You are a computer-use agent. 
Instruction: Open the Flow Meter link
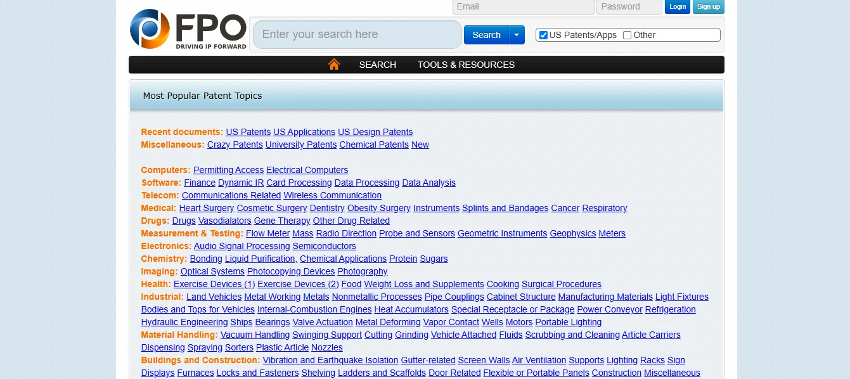267,233
